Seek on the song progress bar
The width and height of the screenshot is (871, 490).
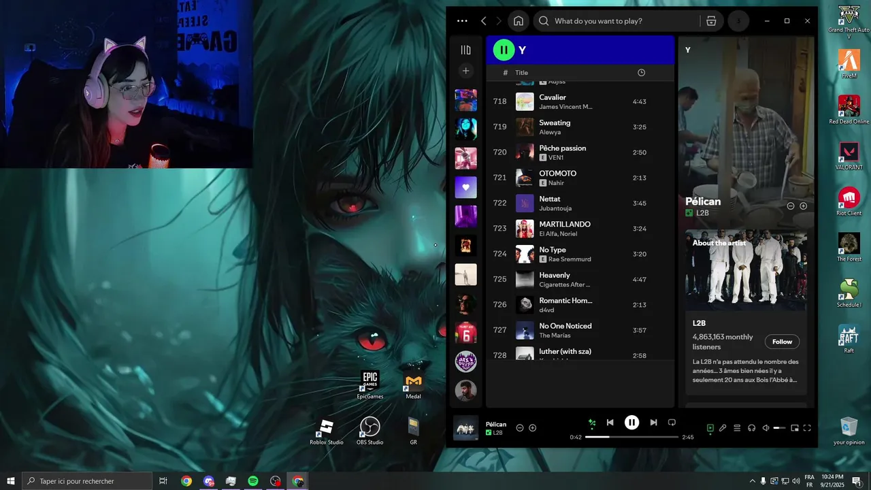(632, 437)
